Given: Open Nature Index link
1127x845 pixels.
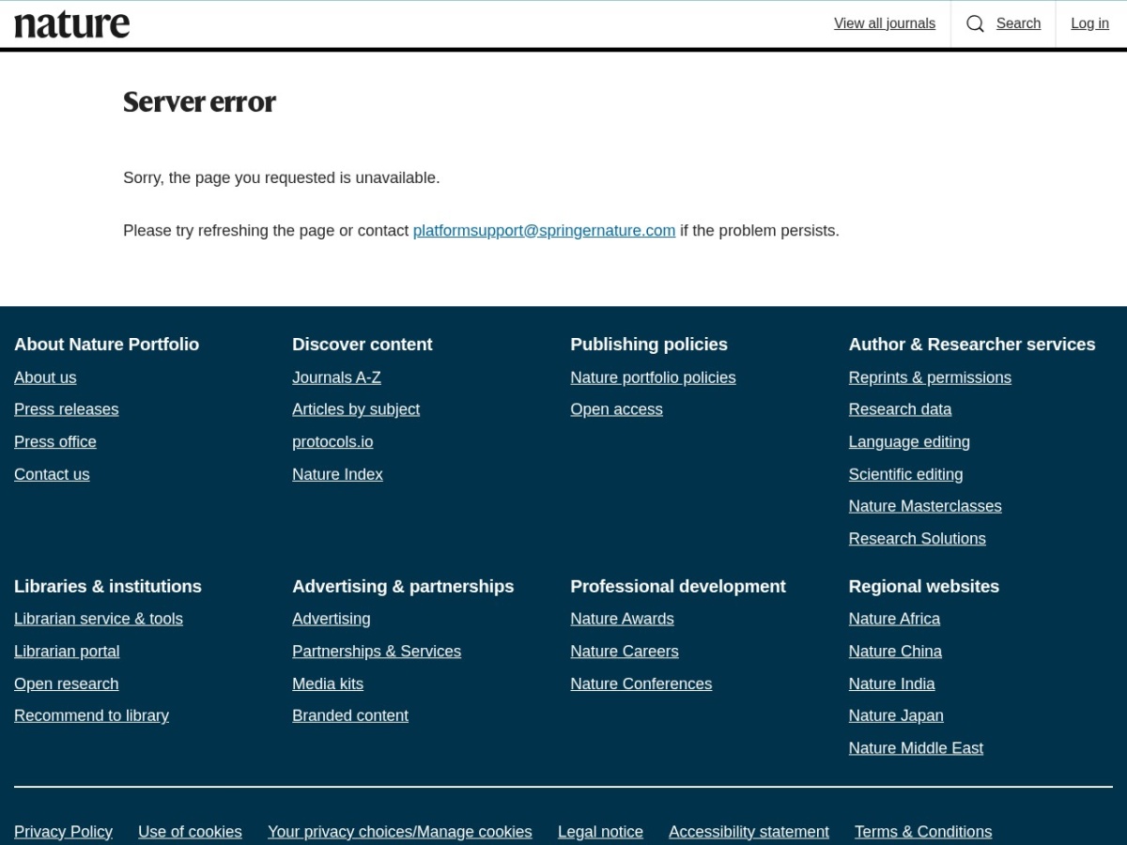Looking at the screenshot, I should point(337,474).
